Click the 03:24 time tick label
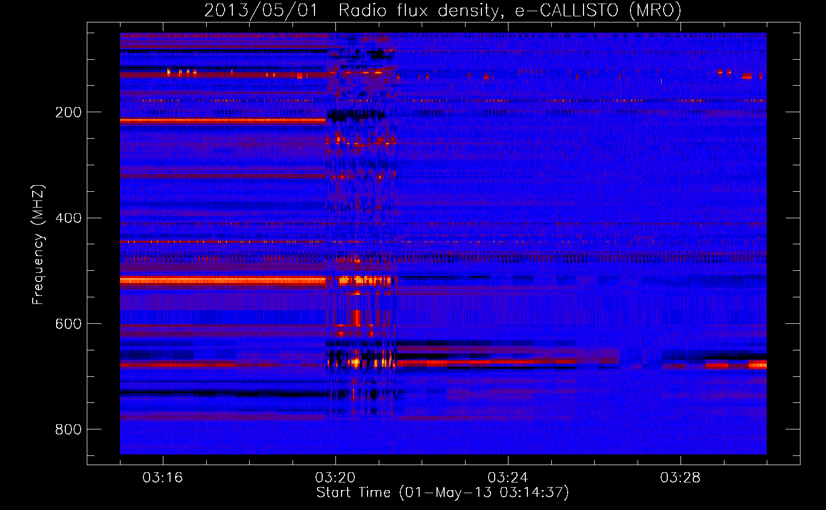The image size is (826, 510). click(x=508, y=478)
